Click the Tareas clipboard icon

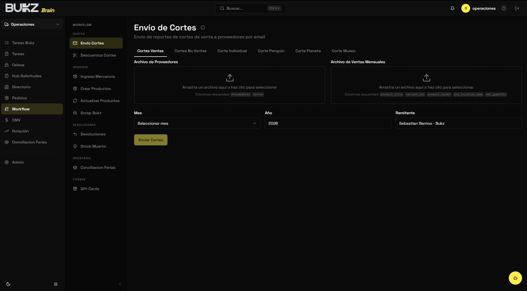pyautogui.click(x=7, y=54)
